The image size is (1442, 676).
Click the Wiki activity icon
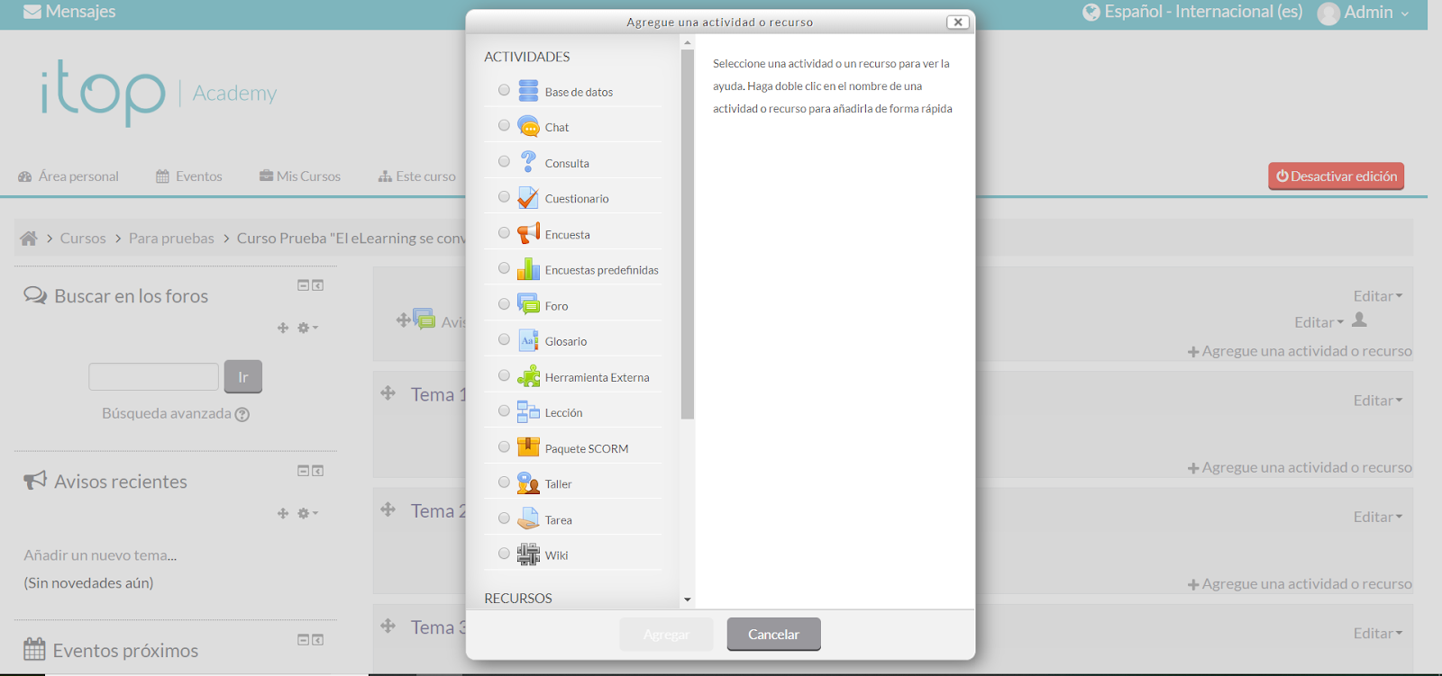tap(528, 554)
